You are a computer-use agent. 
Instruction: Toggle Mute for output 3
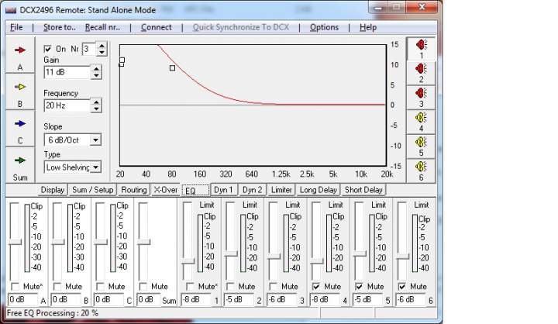point(274,286)
